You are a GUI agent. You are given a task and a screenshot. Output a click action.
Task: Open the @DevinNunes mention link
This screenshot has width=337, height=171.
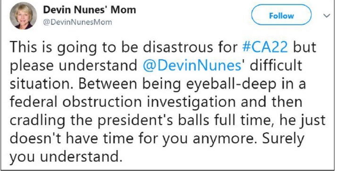tap(193, 65)
